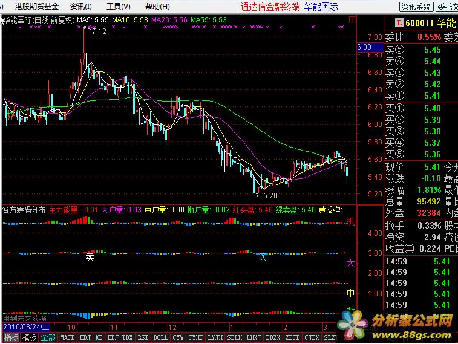458x344 pixels.
Task: Switch to the KD indicator
Action: (99, 337)
